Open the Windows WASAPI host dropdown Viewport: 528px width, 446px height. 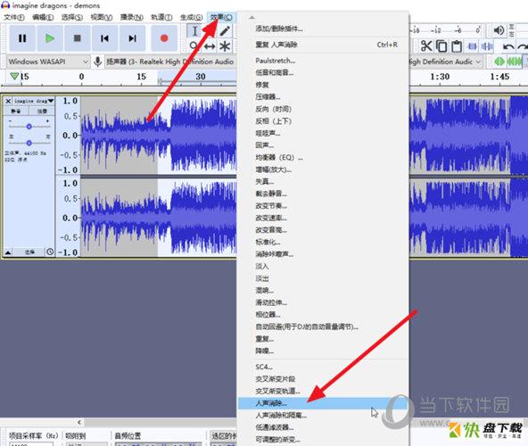48,62
